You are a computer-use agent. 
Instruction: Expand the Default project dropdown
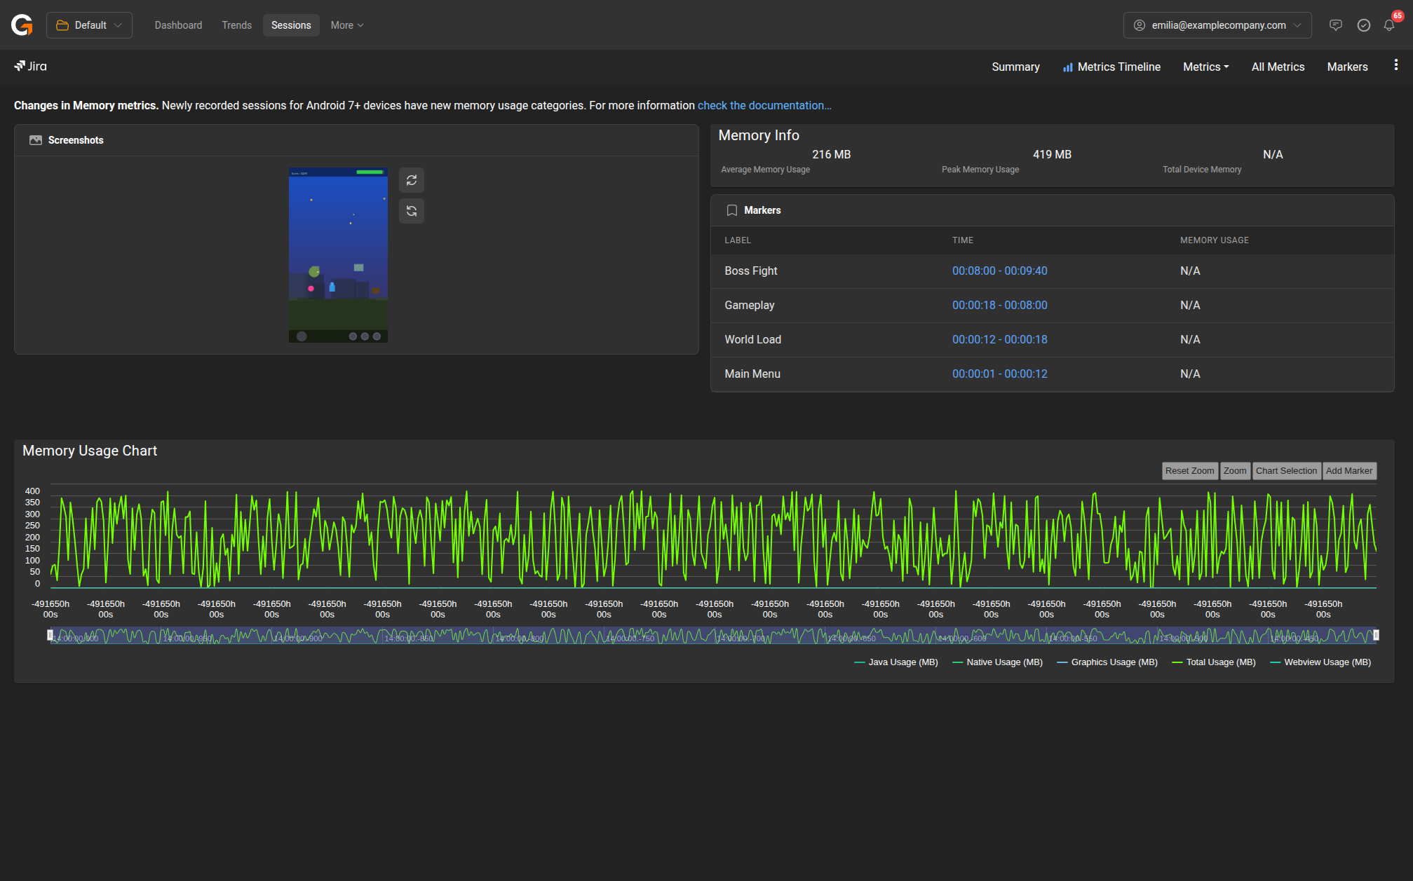pyautogui.click(x=89, y=25)
